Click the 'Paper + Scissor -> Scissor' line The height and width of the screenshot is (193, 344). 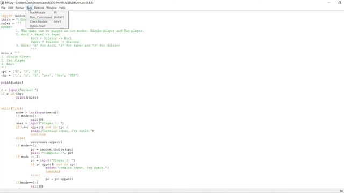coord(55,42)
